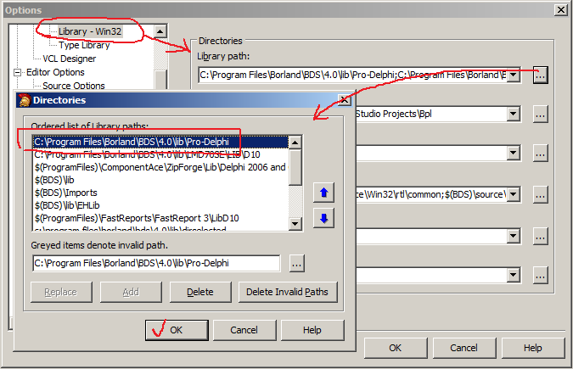Click scroll-up arrow of options tree
Screen dimensions: 573x369
click(x=160, y=31)
